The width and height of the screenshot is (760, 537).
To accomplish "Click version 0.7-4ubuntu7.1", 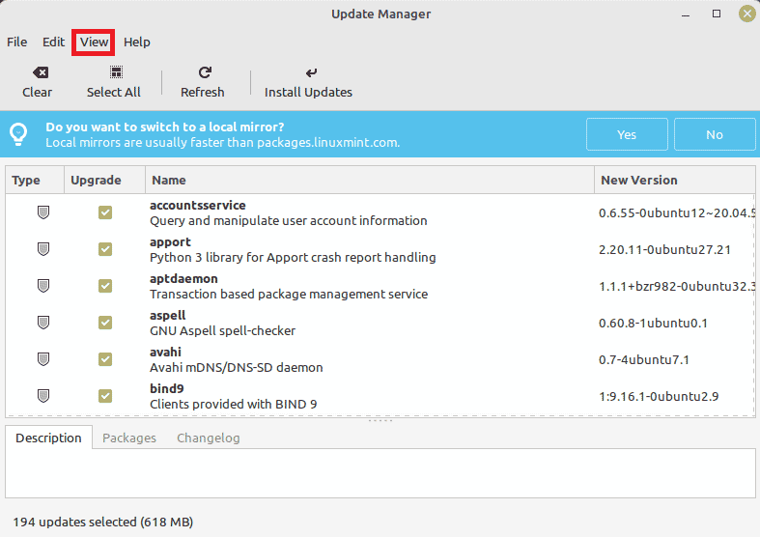I will pyautogui.click(x=644, y=359).
